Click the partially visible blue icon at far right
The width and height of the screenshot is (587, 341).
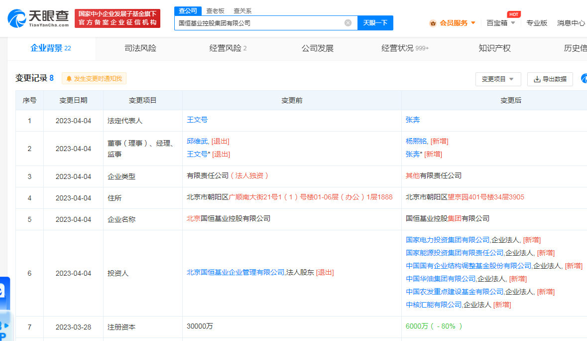pos(584,79)
